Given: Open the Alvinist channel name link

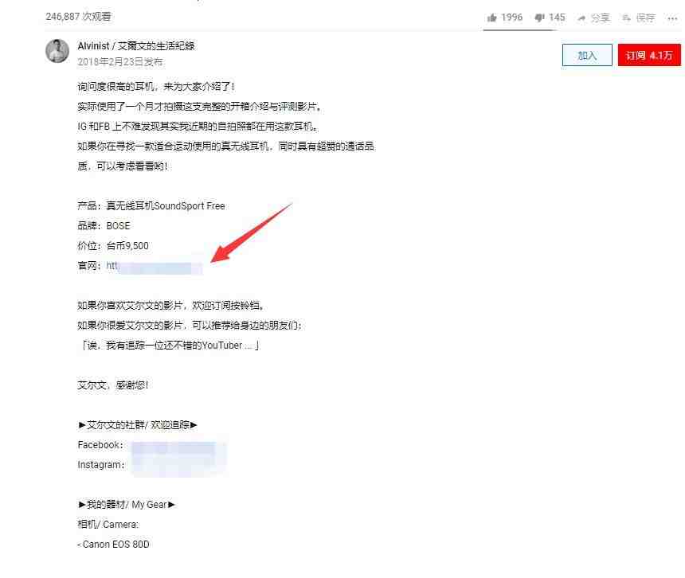Looking at the screenshot, I should point(136,46).
